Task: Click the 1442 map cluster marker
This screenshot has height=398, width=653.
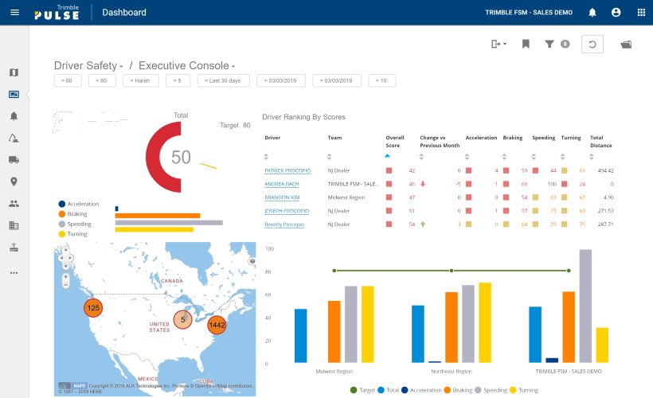Action: click(217, 325)
